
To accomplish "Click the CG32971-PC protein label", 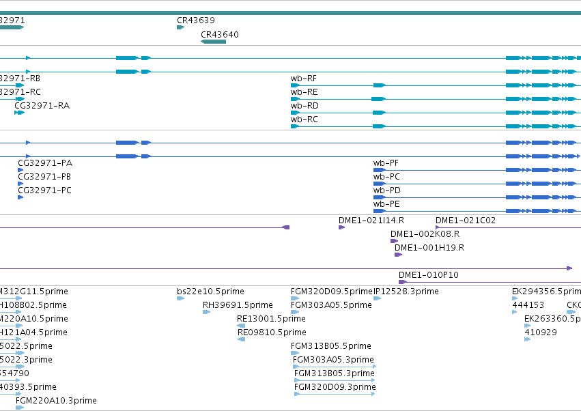I will pyautogui.click(x=44, y=190).
